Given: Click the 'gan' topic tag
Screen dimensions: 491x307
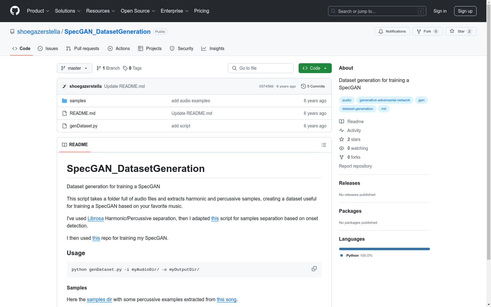Looking at the screenshot, I should coord(421,100).
